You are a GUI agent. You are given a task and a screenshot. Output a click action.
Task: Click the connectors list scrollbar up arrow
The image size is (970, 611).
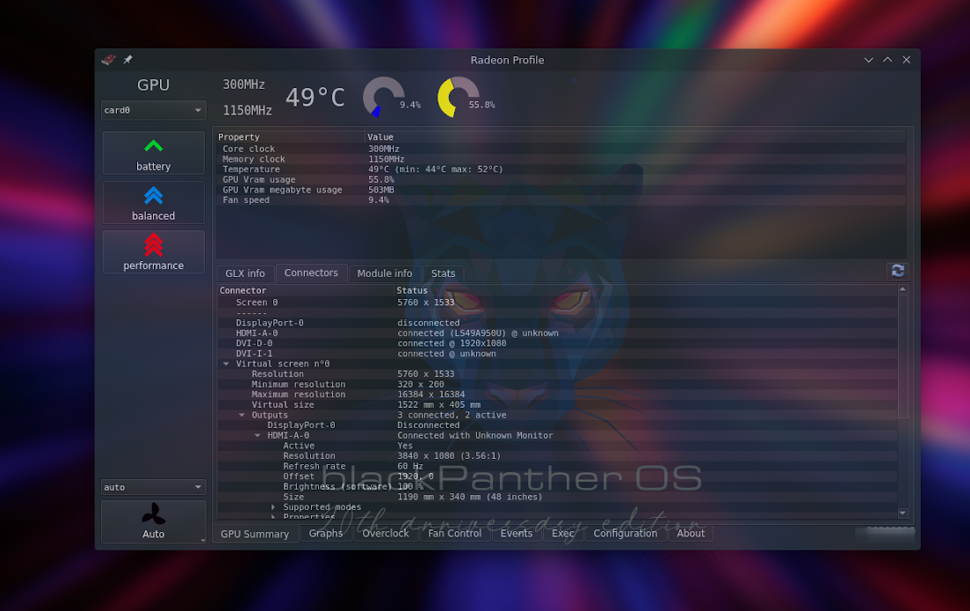[x=902, y=289]
